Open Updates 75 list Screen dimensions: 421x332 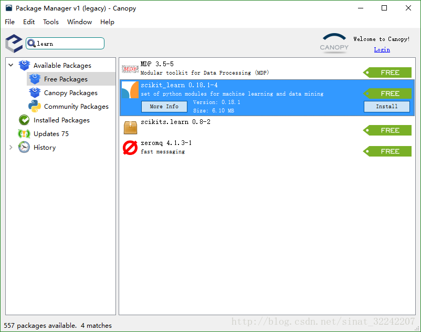coord(51,133)
